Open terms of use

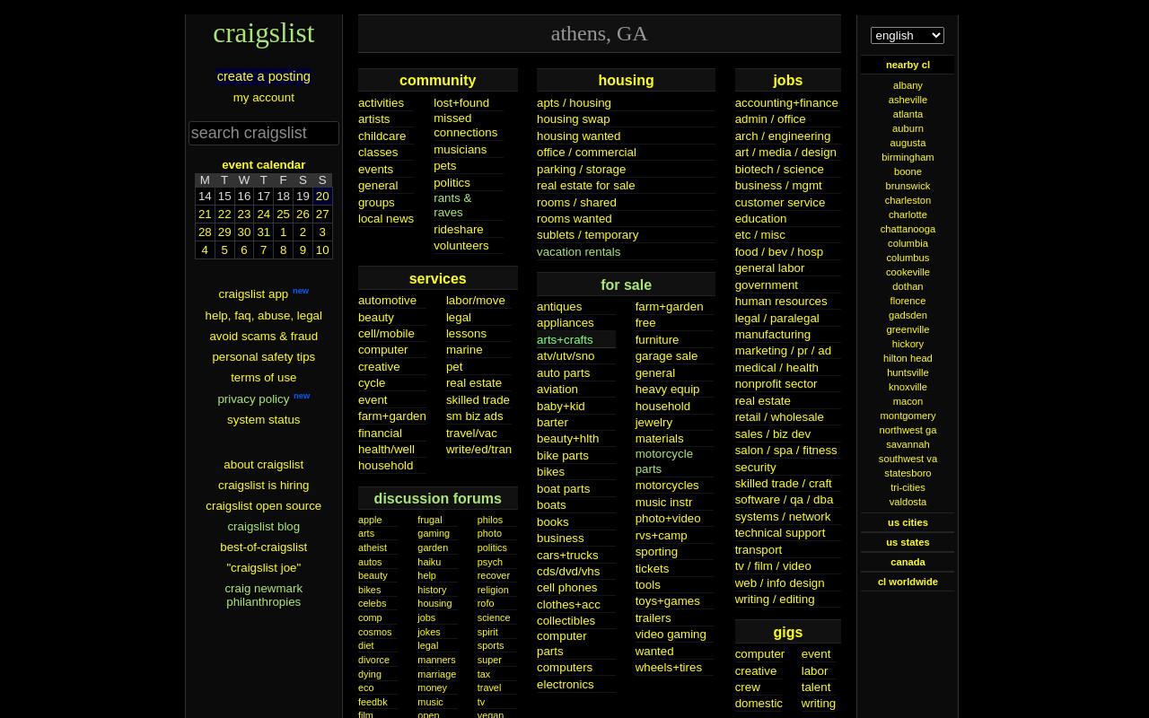[x=263, y=377]
